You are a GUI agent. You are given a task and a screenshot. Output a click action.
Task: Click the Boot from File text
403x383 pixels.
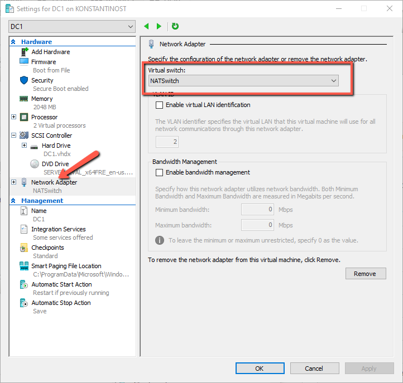pos(51,70)
